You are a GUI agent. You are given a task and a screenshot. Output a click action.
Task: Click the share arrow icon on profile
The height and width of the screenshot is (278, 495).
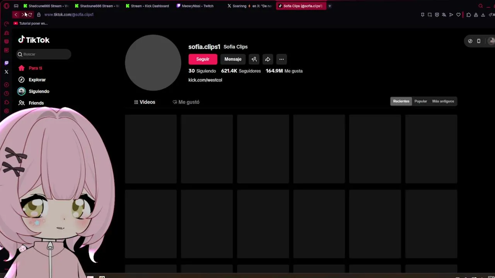click(268, 59)
